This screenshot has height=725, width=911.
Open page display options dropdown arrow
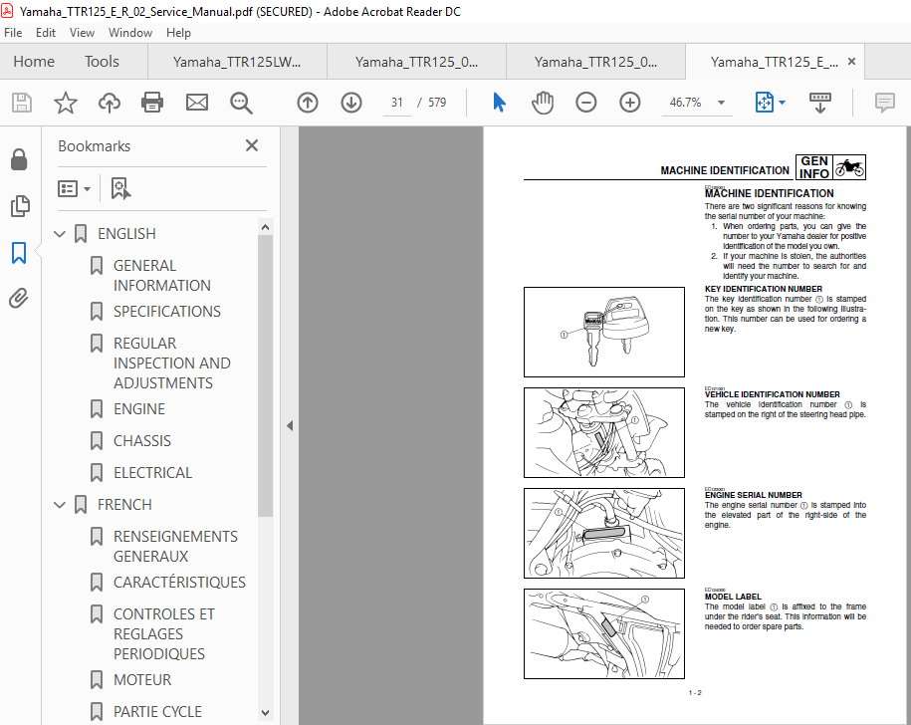(x=782, y=103)
